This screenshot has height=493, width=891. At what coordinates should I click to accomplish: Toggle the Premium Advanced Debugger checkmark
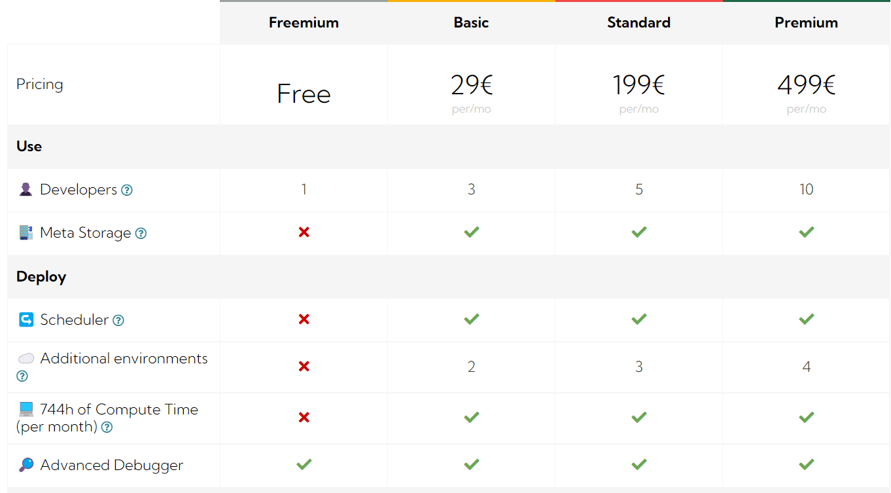point(806,464)
